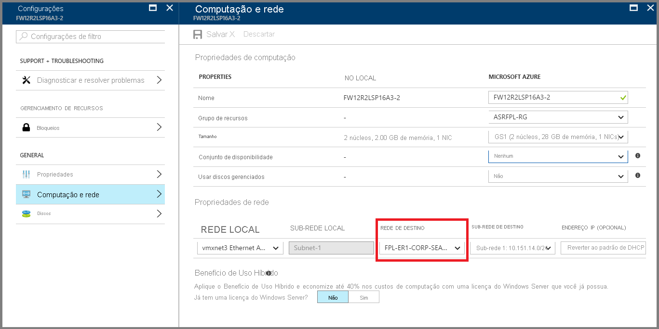
Task: Select Não for Windows Server license
Action: 333,297
